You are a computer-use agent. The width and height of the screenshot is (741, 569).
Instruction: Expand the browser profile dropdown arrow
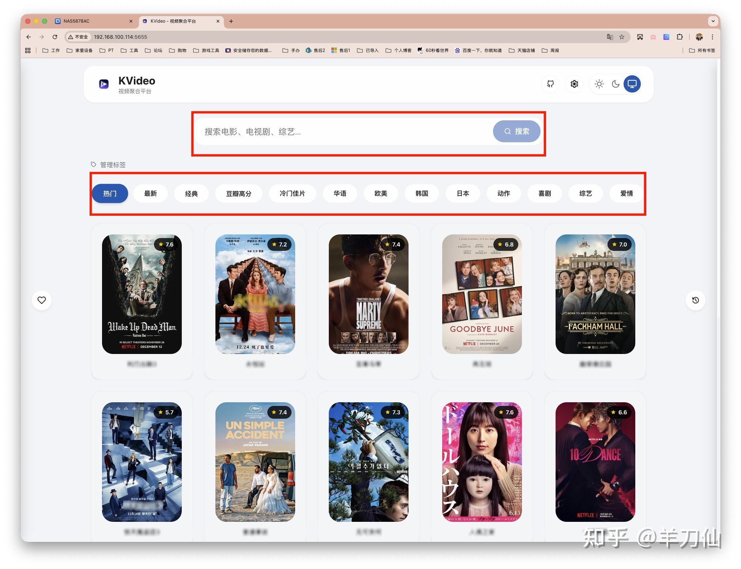pyautogui.click(x=713, y=21)
